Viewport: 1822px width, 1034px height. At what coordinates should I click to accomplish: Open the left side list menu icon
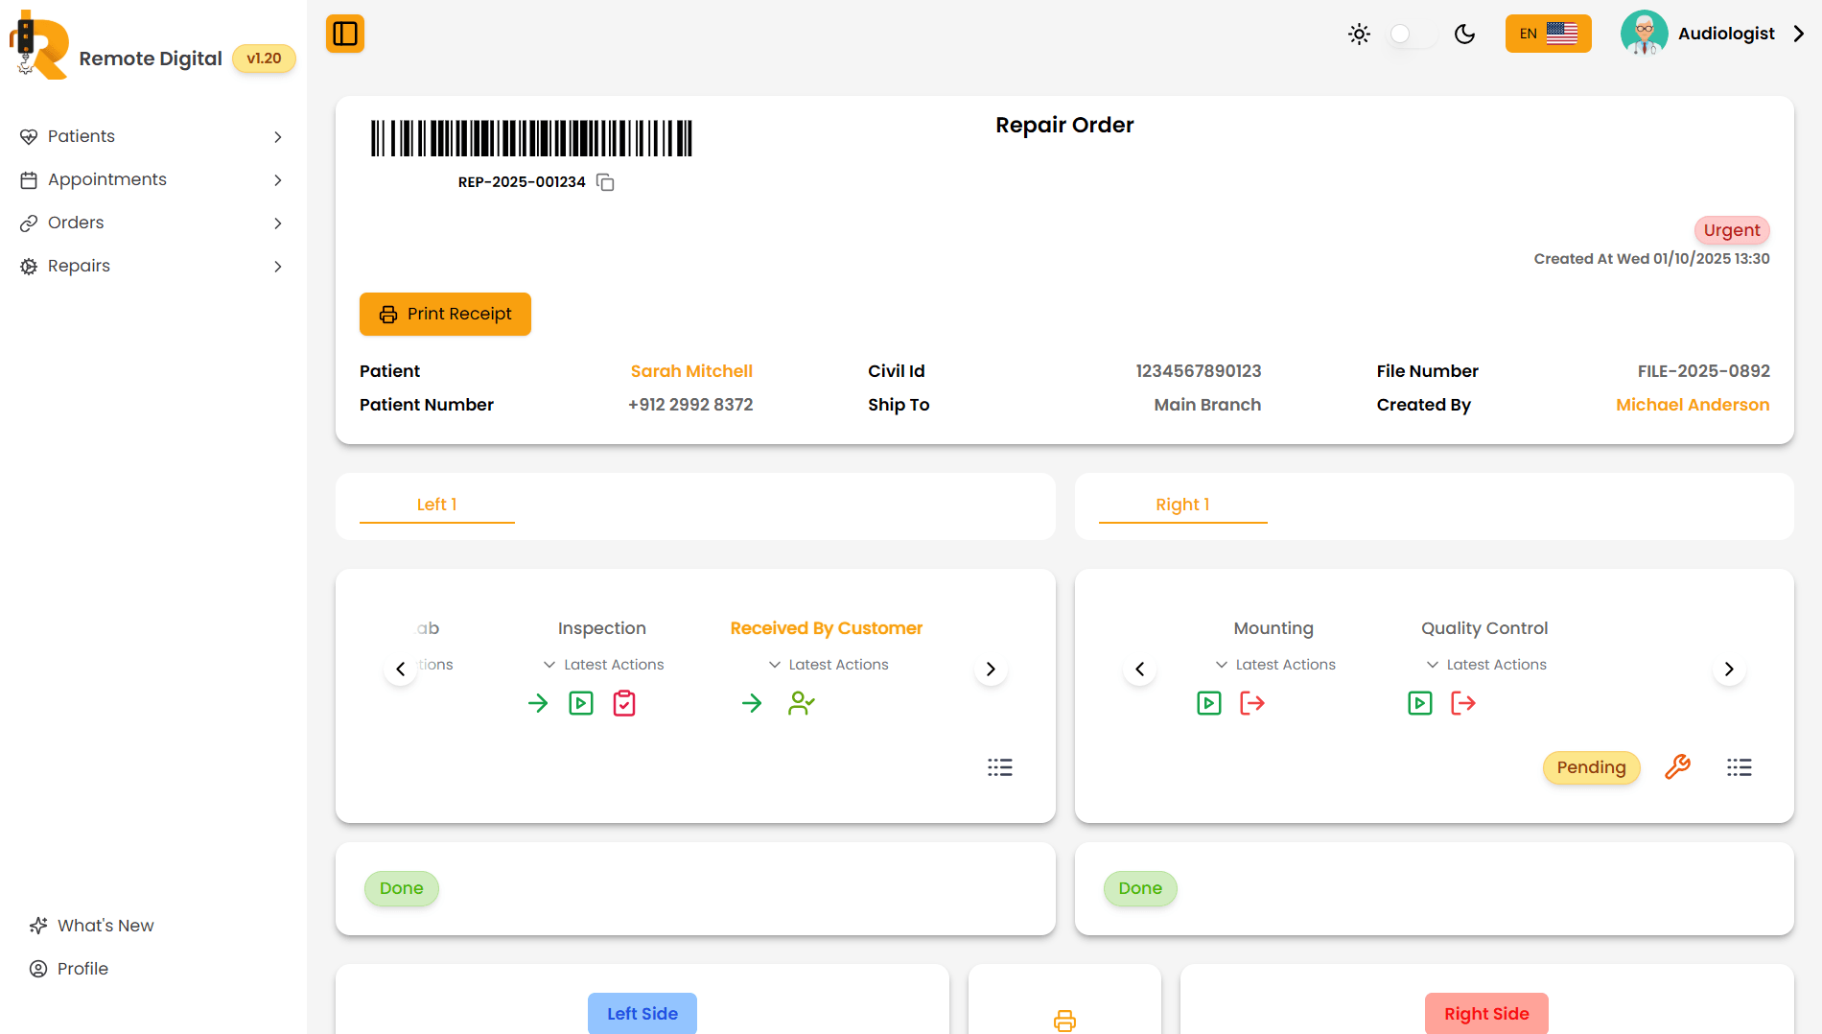pos(999,767)
